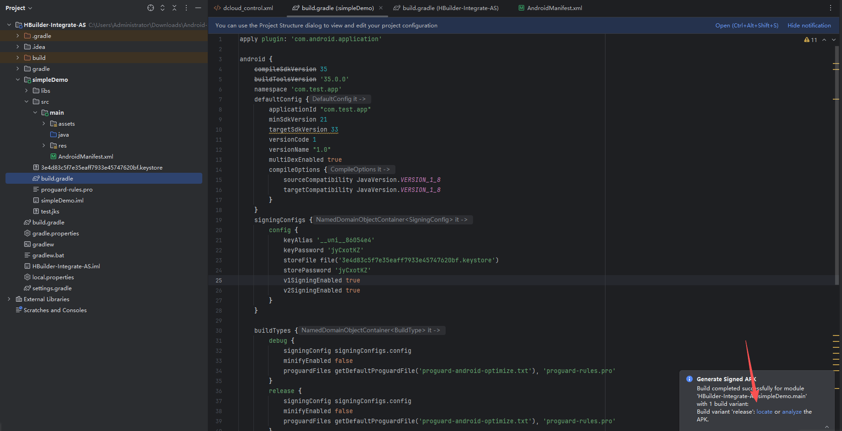Go to previous highlighted problem arrow

824,40
